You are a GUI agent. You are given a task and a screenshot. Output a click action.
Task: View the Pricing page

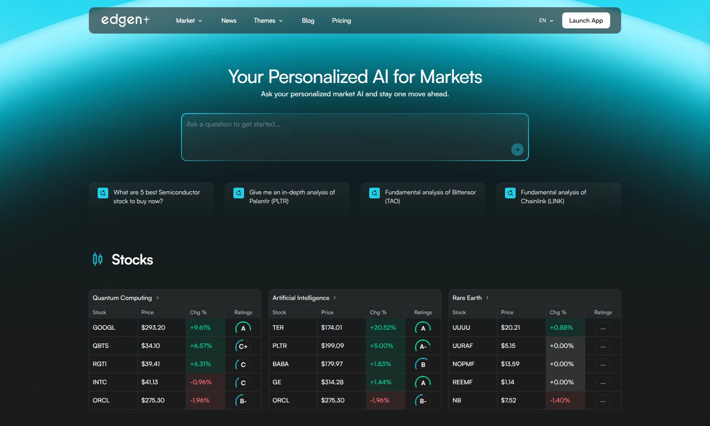pos(341,20)
